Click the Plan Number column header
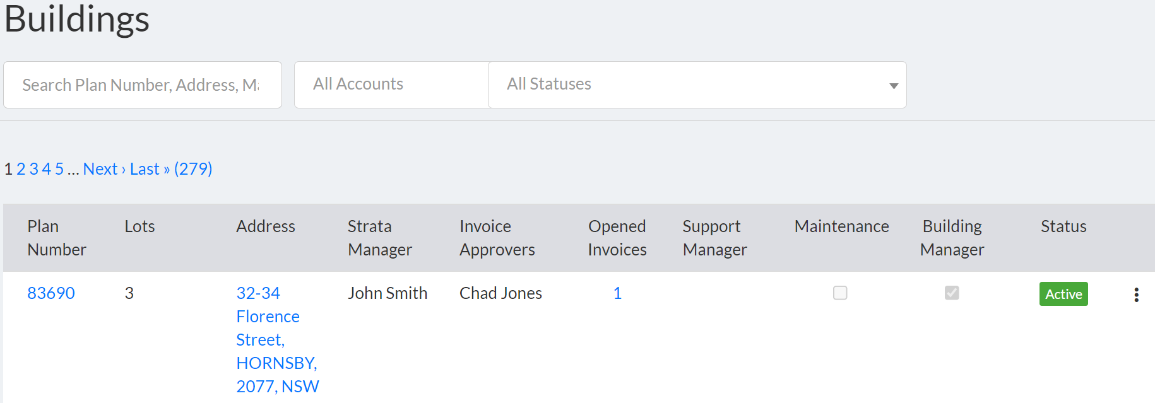 [56, 238]
